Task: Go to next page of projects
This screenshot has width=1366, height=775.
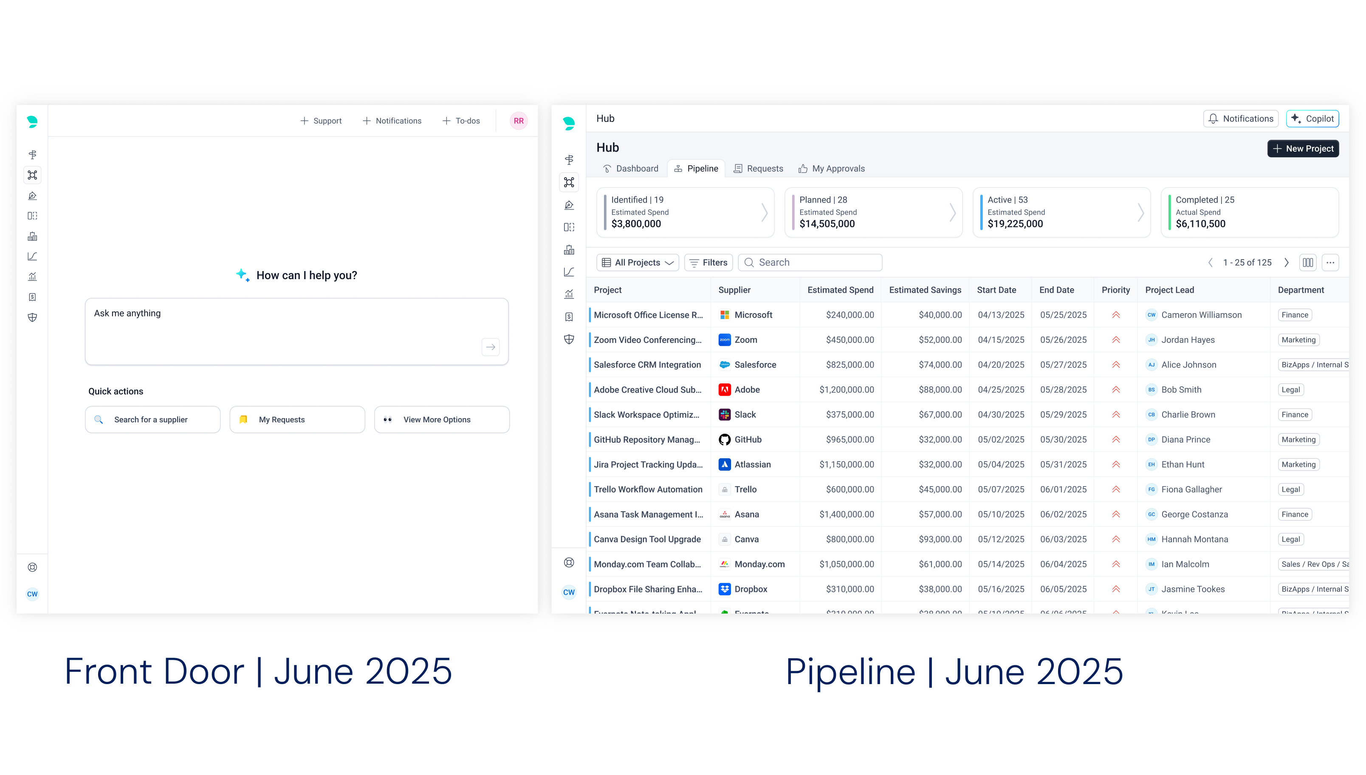Action: coord(1286,263)
